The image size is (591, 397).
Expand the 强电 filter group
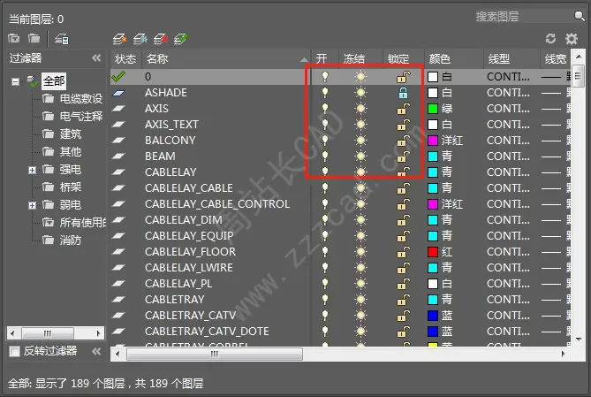[33, 170]
